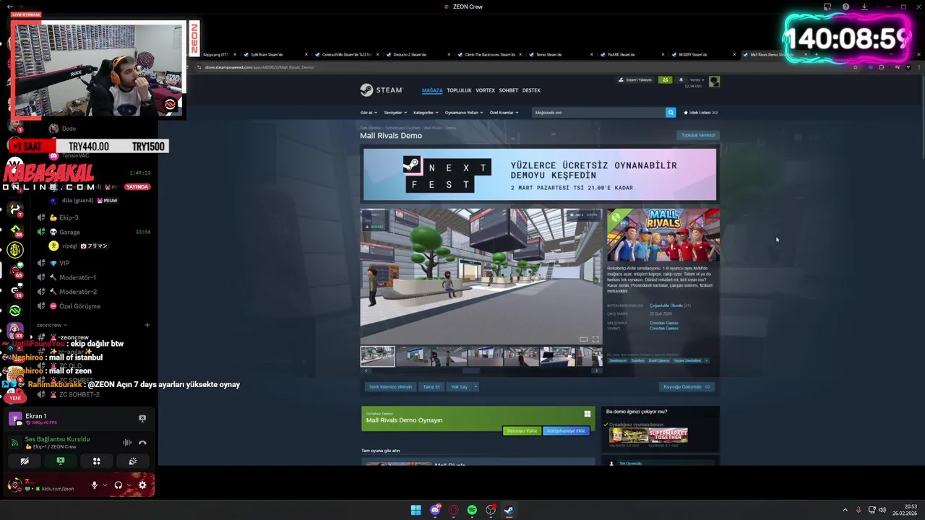The height and width of the screenshot is (520, 925).
Task: Click the Demoyu Yükle button
Action: 522,430
